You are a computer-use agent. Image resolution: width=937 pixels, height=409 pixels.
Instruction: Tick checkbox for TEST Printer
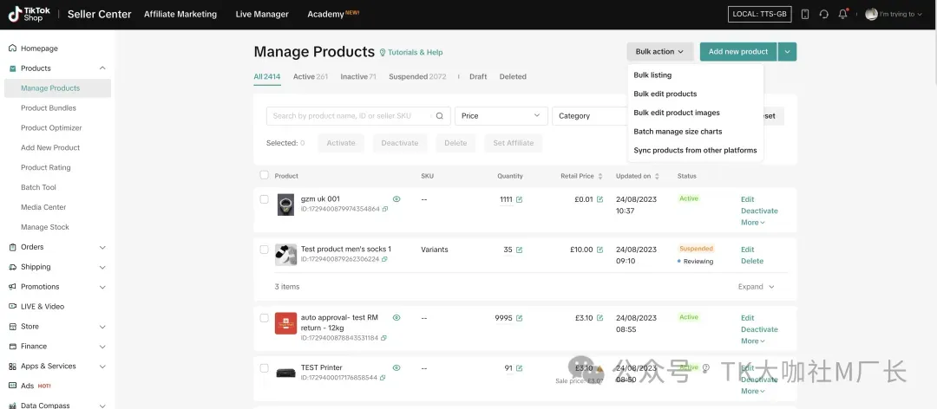pyautogui.click(x=264, y=368)
